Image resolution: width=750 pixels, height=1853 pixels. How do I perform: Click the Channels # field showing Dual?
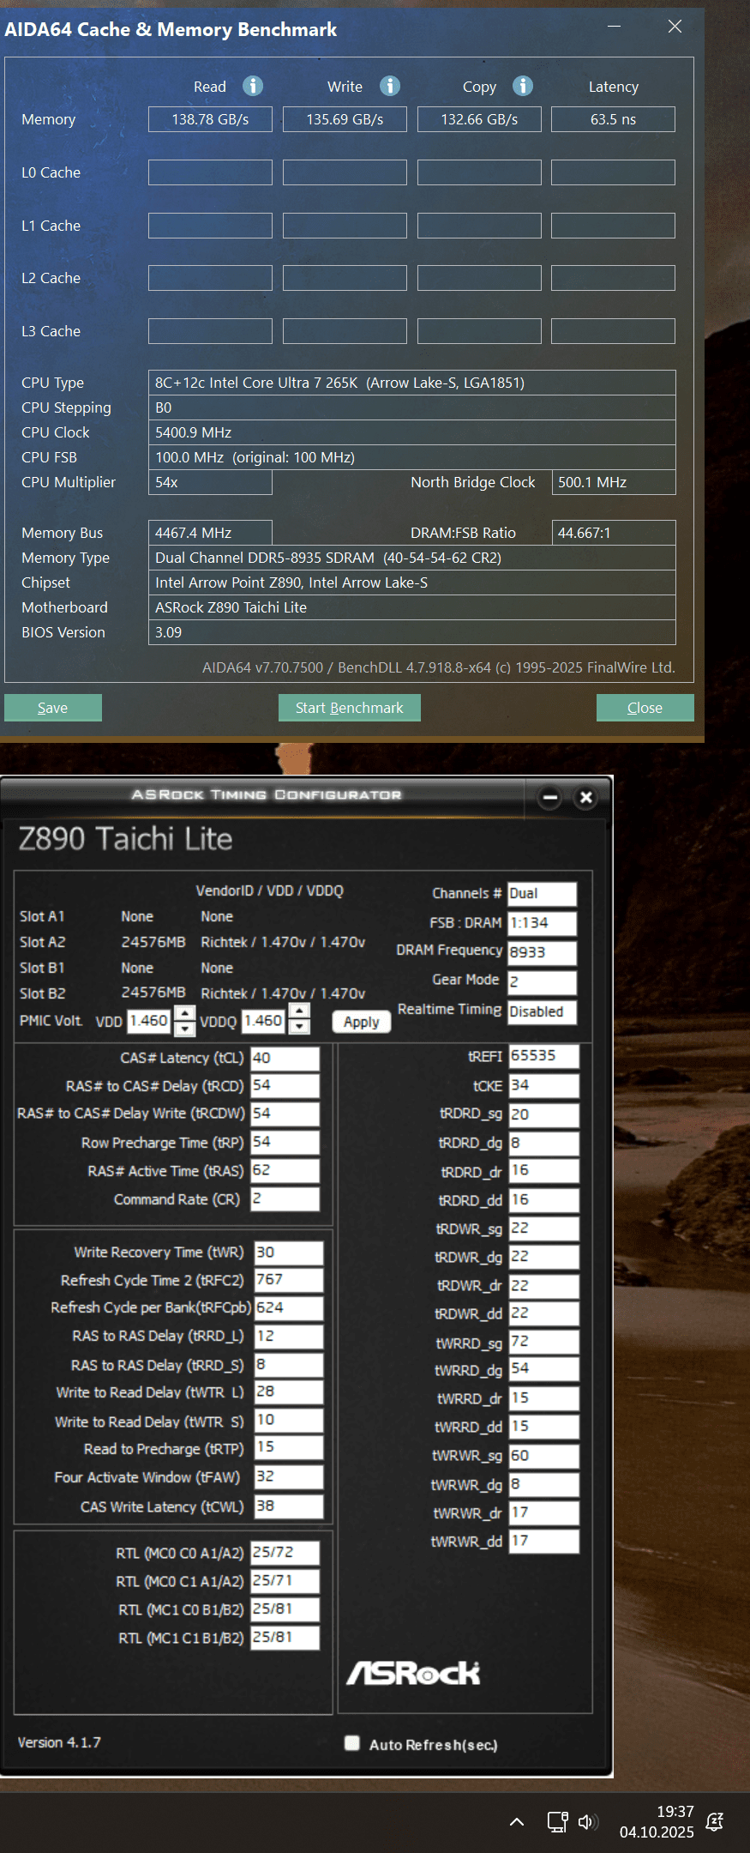point(542,894)
